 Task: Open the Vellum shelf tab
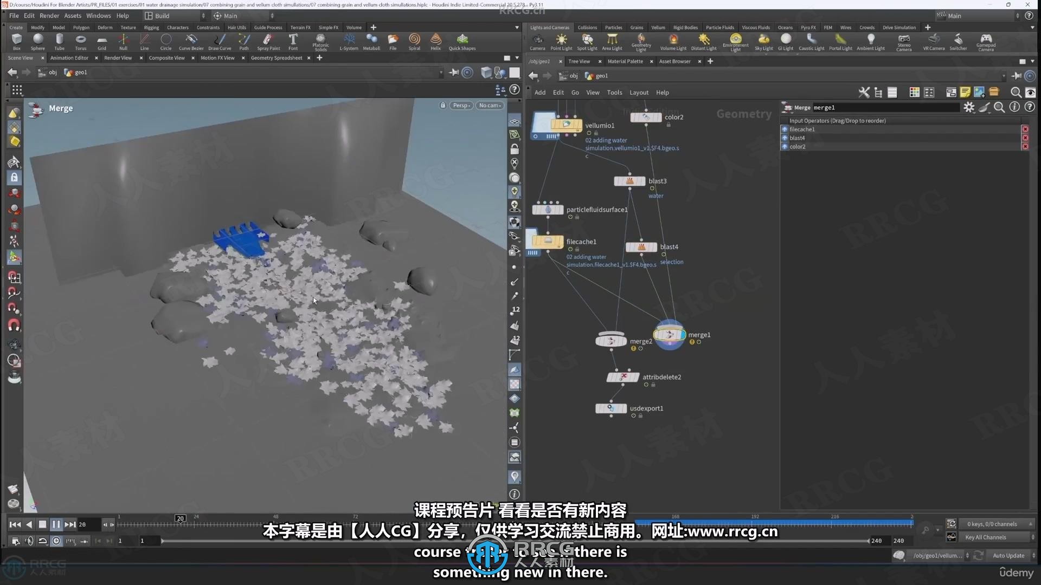(658, 28)
